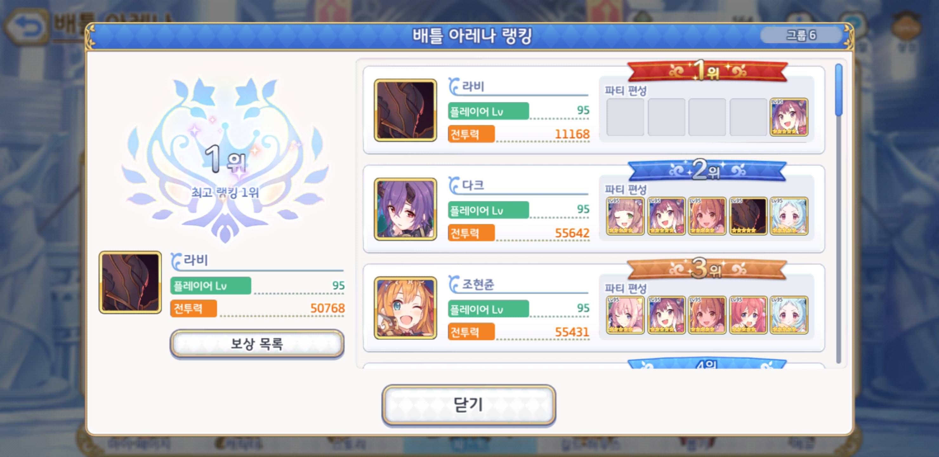
Task: Tap the first empty rank 1 party slot
Action: tap(625, 117)
